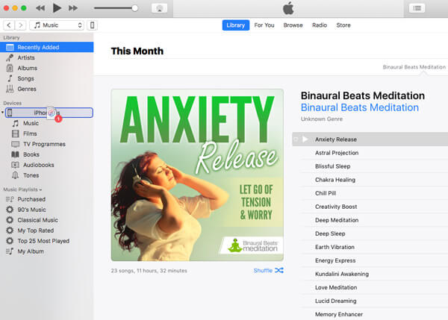Screen dimensions: 448x320
Task: Click the Albums icon in sidebar
Action: 10,68
